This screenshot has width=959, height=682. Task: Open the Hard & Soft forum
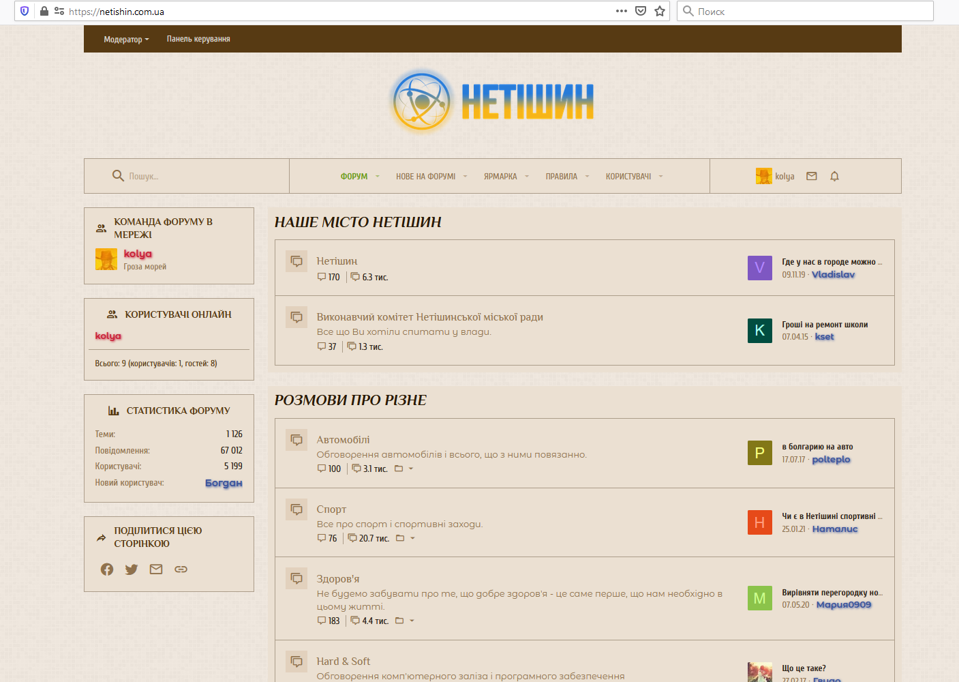tap(343, 662)
